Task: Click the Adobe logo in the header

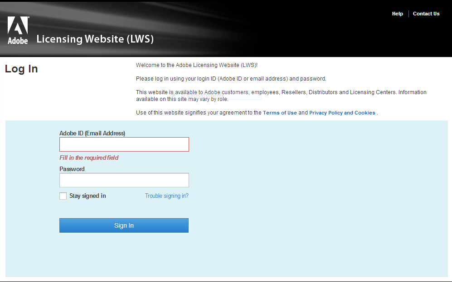Action: click(x=18, y=30)
